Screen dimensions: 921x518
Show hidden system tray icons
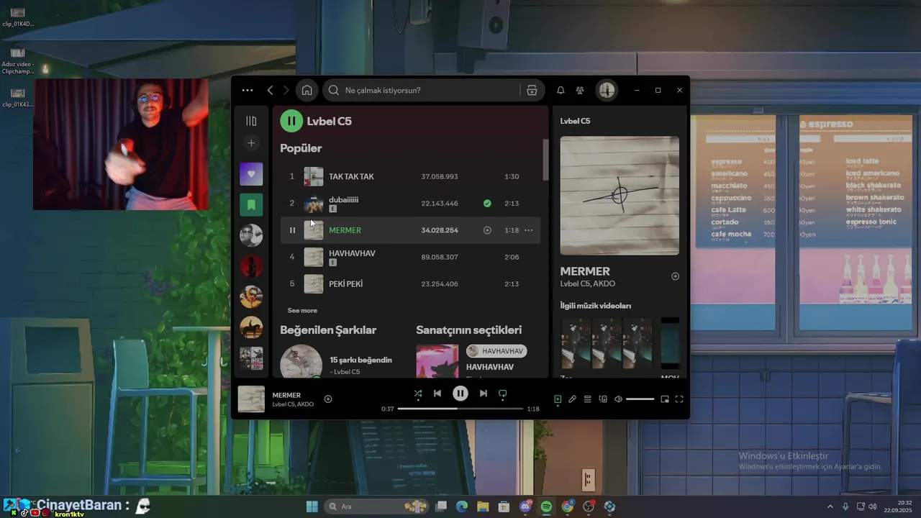830,506
